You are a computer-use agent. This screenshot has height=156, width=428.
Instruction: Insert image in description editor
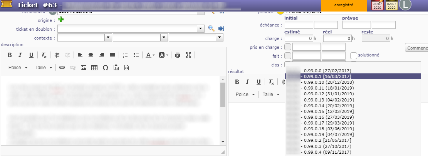[84, 68]
